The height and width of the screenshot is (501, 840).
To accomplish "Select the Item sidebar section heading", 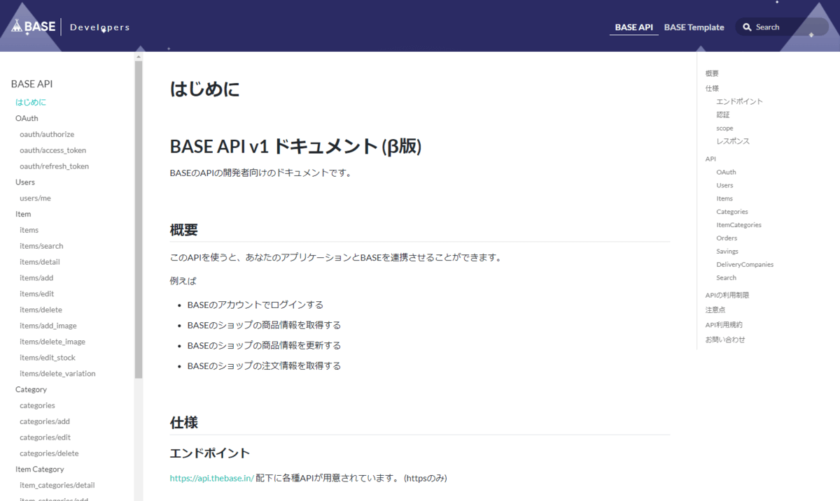I will tap(23, 215).
